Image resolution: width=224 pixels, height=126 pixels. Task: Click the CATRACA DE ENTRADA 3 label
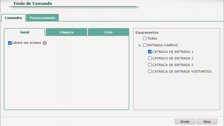(173, 65)
